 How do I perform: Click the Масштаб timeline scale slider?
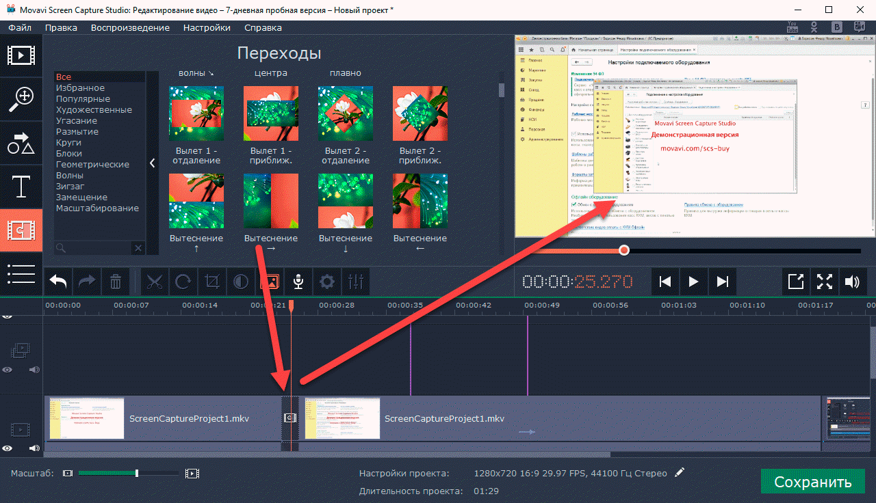click(x=129, y=473)
